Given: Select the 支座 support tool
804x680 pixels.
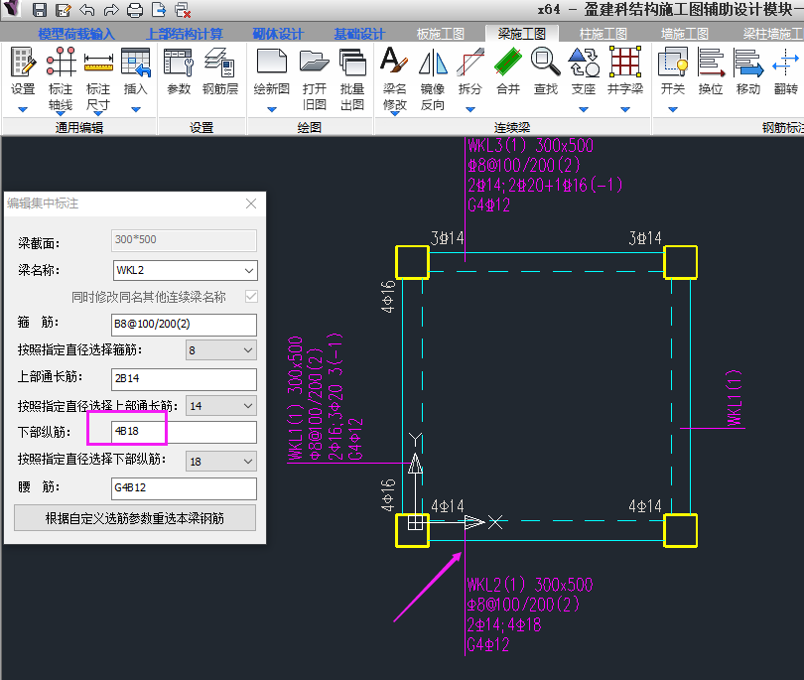Looking at the screenshot, I should tap(584, 71).
